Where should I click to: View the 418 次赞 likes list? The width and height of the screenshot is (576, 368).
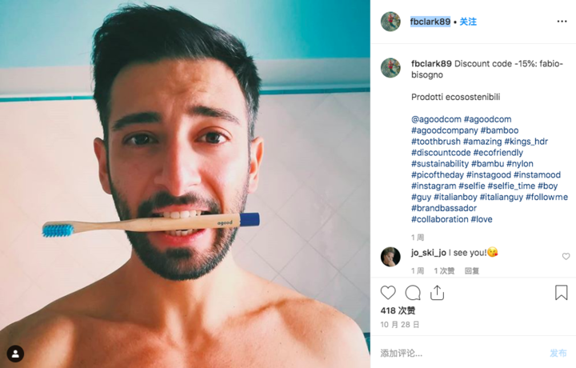tap(398, 310)
